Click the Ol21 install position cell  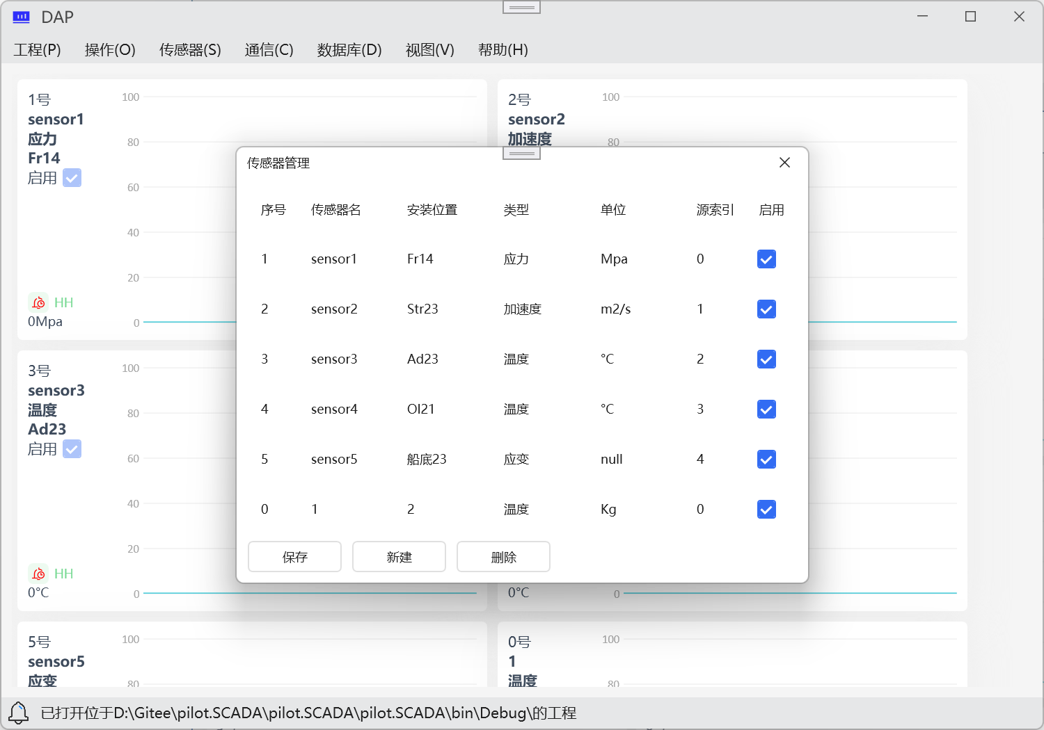[x=421, y=409]
